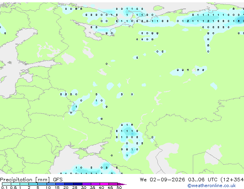Click the '03..06 UTC' time text
244x189 pixels.
[x=202, y=180]
